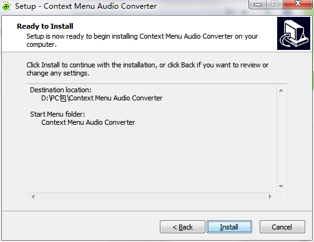Click the "Ready to Install" heading
Viewport: 314px width, 242px height.
(x=45, y=26)
